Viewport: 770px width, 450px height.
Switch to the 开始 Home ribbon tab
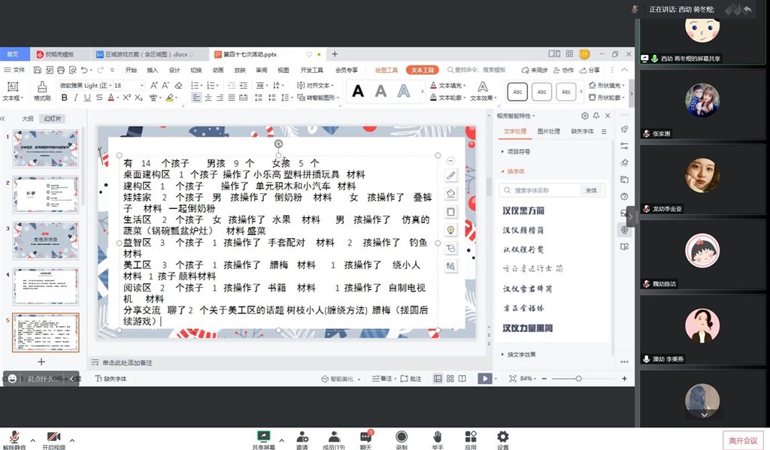pos(131,70)
